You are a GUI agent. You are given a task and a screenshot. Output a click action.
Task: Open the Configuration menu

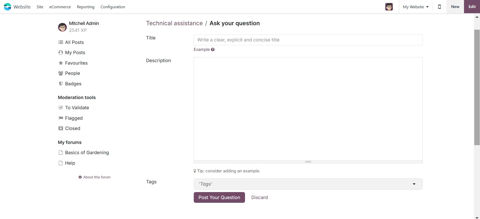(113, 7)
